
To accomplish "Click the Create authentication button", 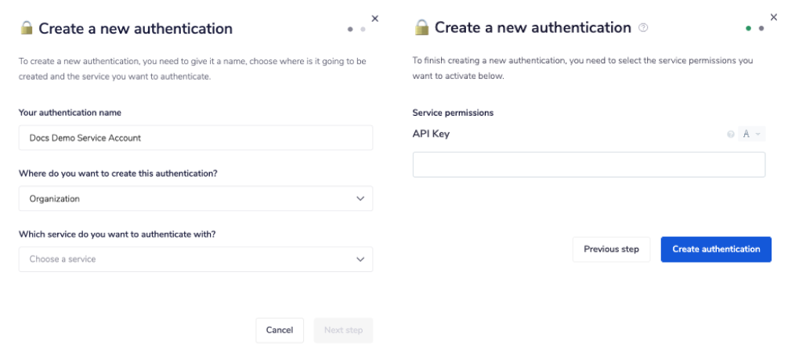I will click(x=716, y=249).
